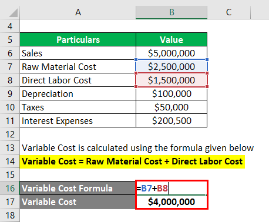Select the Depreciation label cell

tap(78, 93)
